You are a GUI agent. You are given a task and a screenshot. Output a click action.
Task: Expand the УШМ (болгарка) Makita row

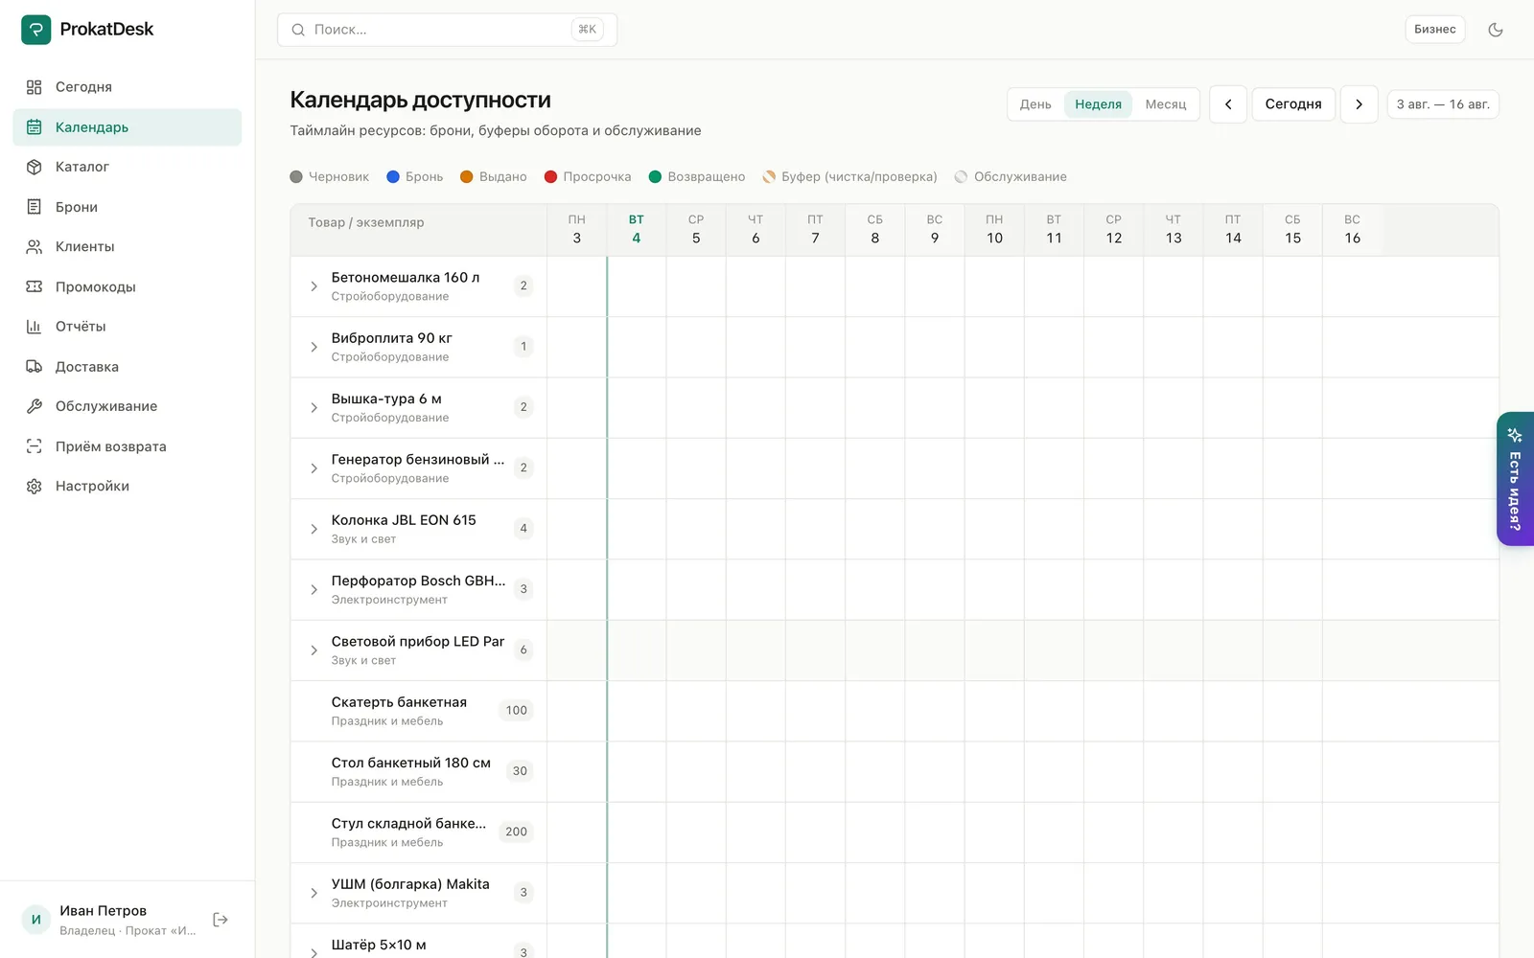pyautogui.click(x=314, y=893)
